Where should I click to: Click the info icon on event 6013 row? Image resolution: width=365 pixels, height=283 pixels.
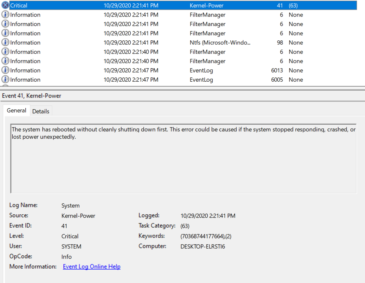5,70
